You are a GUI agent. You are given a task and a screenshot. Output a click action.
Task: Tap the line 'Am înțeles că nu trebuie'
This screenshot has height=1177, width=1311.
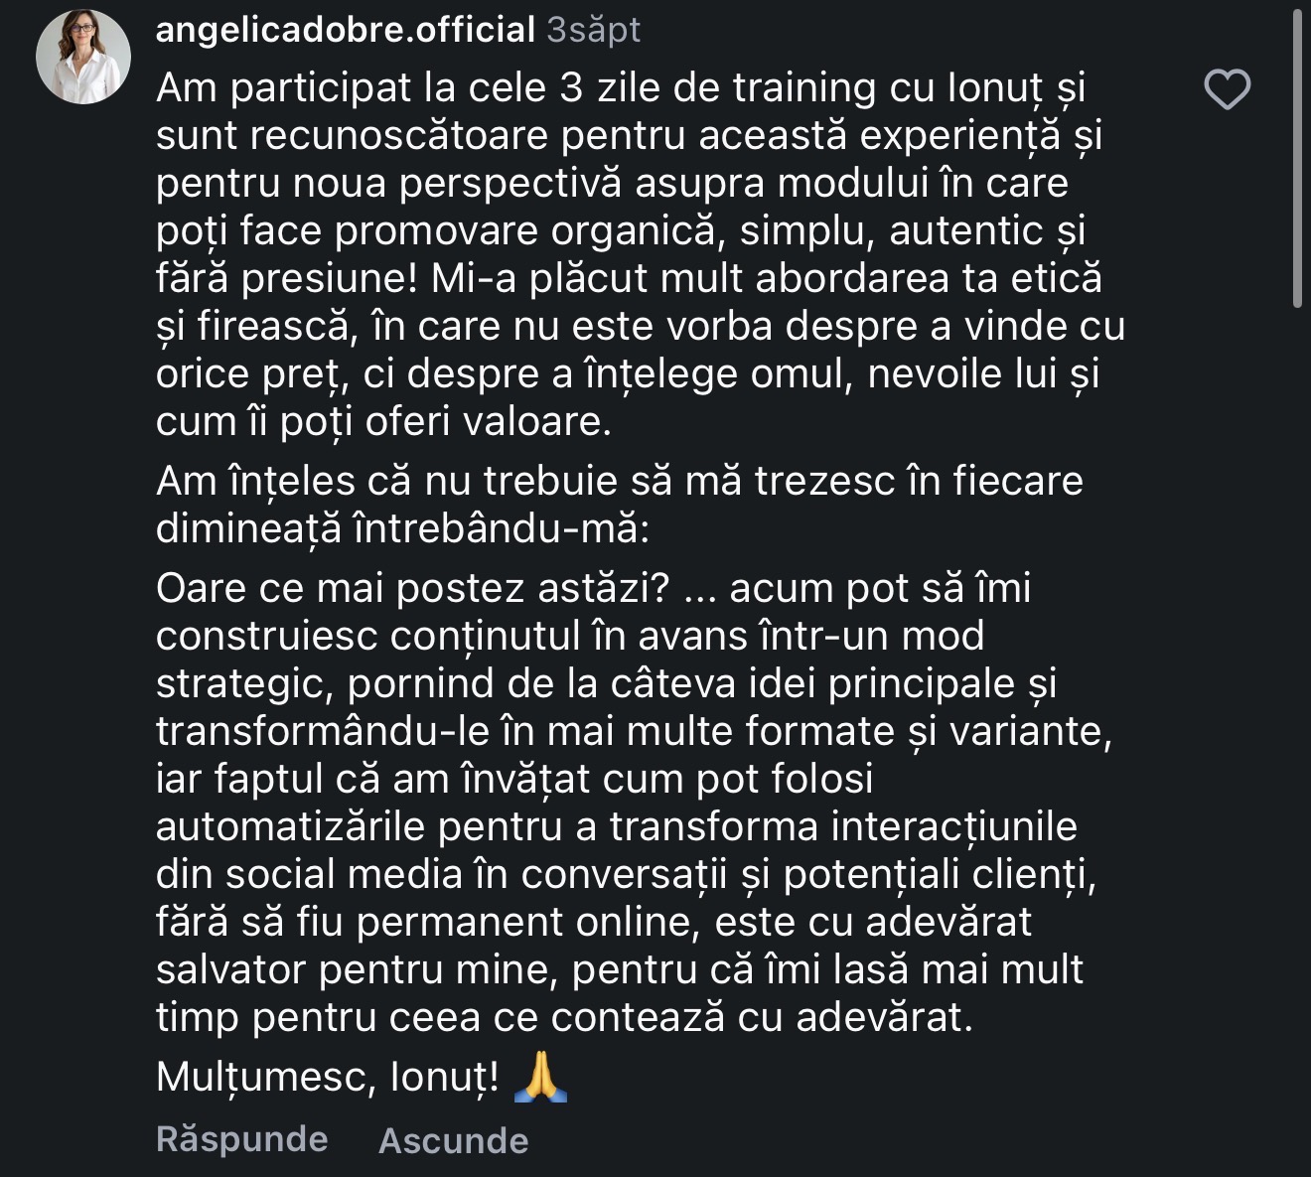tap(620, 481)
